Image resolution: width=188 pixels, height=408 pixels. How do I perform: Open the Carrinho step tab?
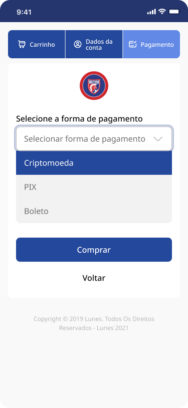tap(37, 44)
